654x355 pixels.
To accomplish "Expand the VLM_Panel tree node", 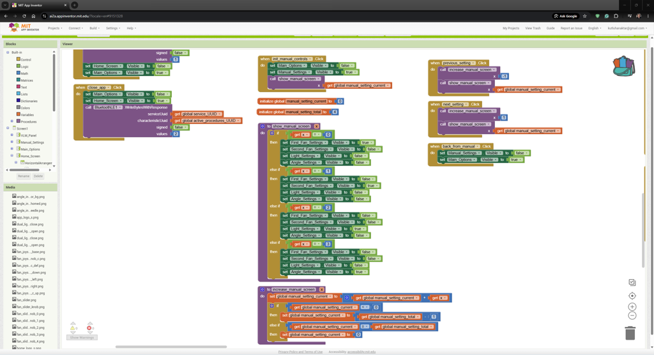I will click(12, 135).
